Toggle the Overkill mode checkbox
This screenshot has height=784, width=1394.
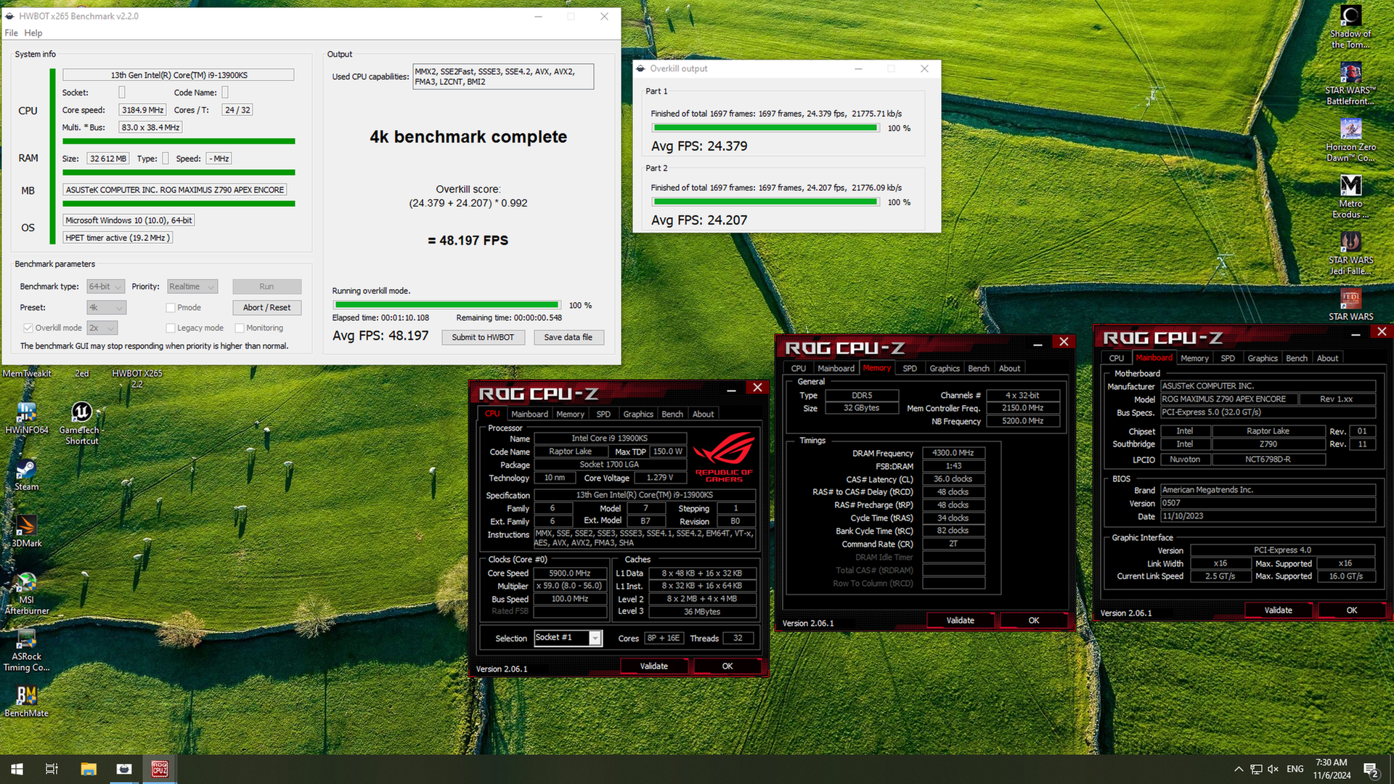pos(28,328)
